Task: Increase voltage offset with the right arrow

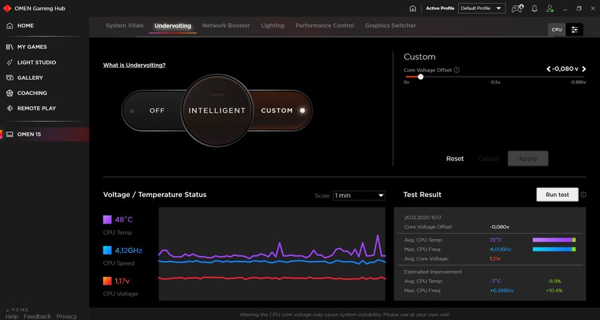Action: [584, 69]
